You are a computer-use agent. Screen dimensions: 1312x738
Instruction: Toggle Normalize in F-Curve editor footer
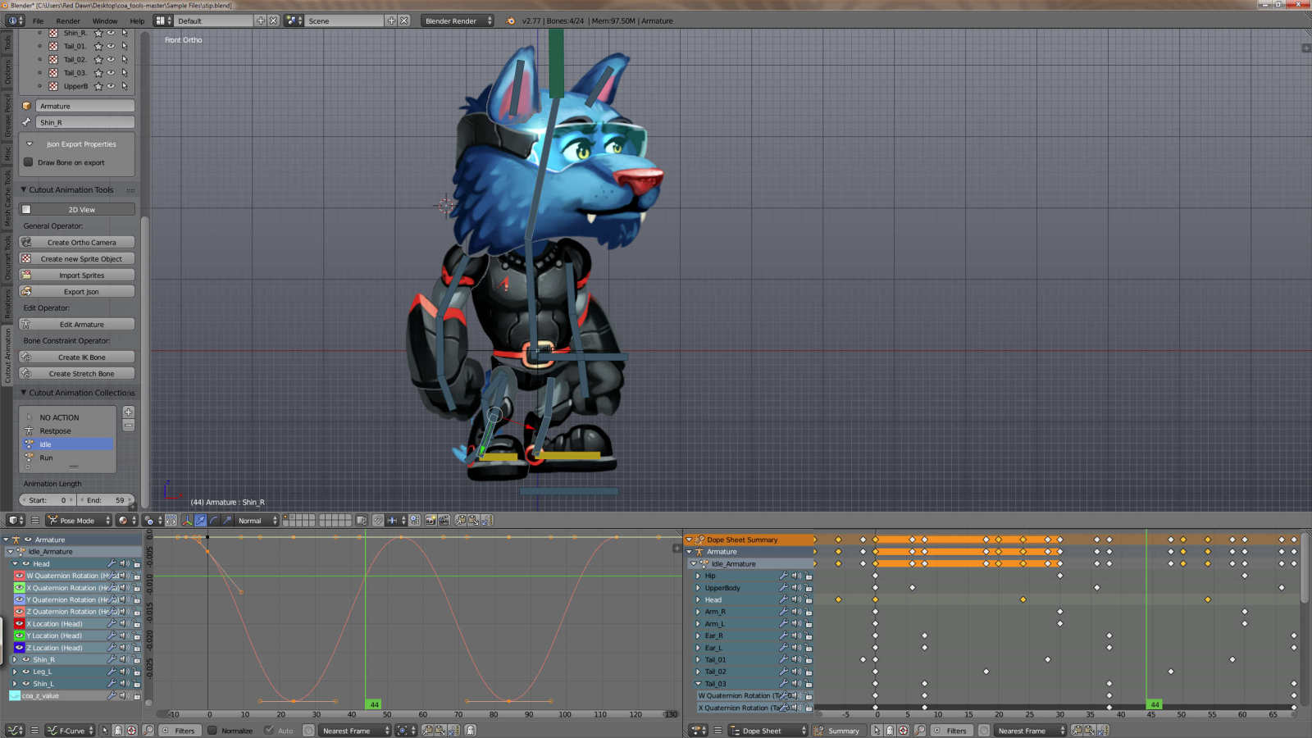coord(212,730)
